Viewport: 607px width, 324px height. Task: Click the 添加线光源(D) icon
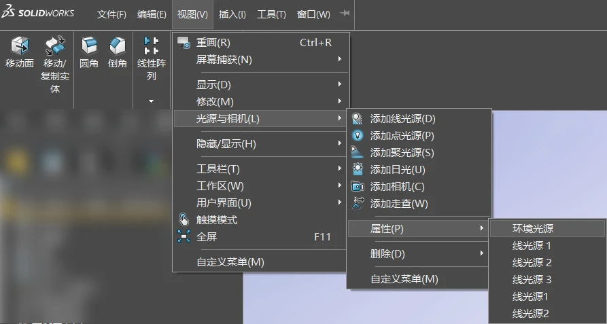[x=357, y=118]
